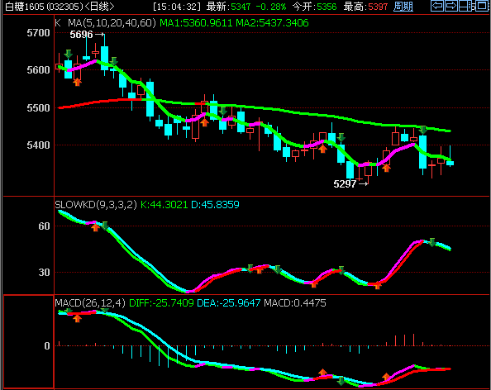Image resolution: width=491 pixels, height=390 pixels.
Task: Click the MA(5,10,20,40,60) indicator label
Action: click(x=112, y=23)
